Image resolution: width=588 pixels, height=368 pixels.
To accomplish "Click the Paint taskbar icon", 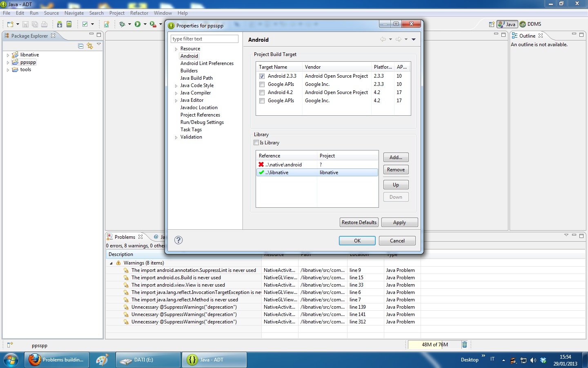I will coord(102,360).
